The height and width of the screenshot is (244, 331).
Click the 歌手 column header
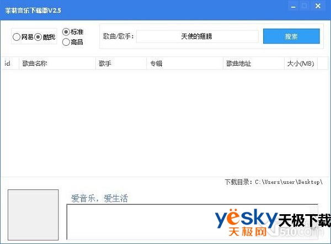(x=105, y=63)
